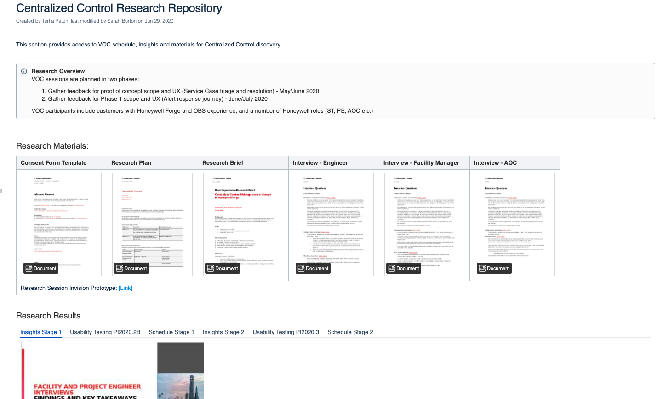Click the Tertia Paton author link
Viewport: 663px width, 399px height.
[55, 21]
